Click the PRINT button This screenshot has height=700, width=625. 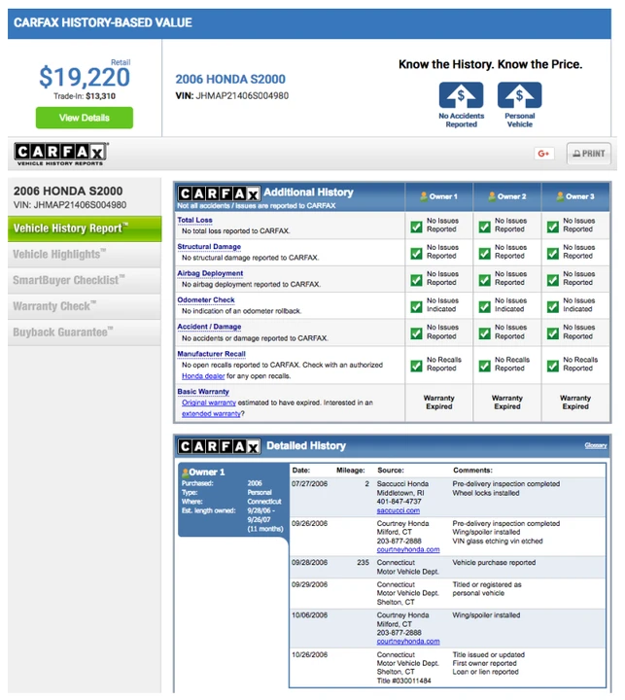point(589,154)
